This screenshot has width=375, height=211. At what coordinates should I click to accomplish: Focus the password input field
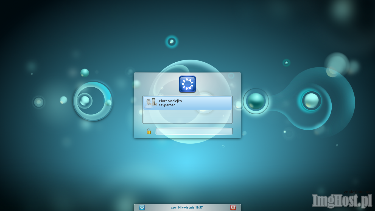[x=194, y=131]
